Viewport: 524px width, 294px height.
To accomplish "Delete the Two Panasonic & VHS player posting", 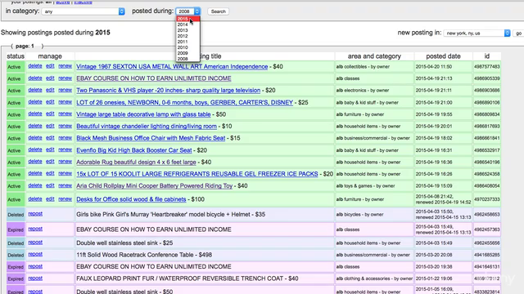I will point(35,90).
